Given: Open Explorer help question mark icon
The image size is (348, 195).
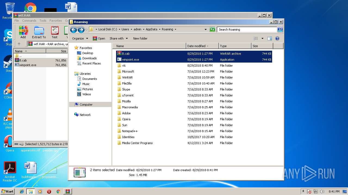Looking at the screenshot, I should click(x=277, y=38).
